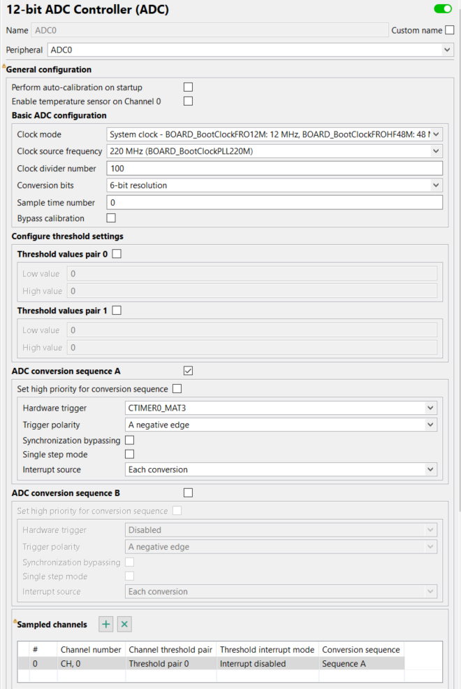Toggle the ADC component enable switch
Screen dimensions: 461x689
pos(443,9)
